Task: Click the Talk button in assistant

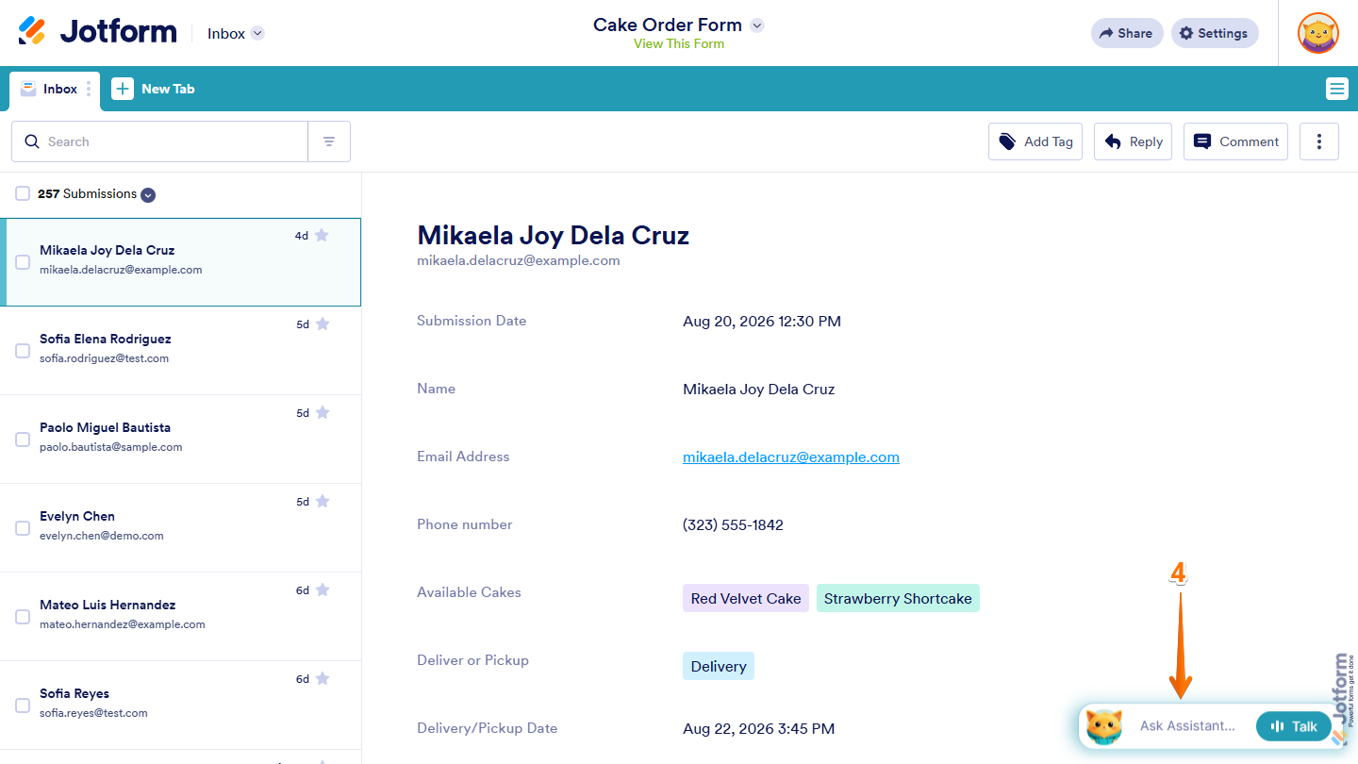Action: (x=1294, y=725)
